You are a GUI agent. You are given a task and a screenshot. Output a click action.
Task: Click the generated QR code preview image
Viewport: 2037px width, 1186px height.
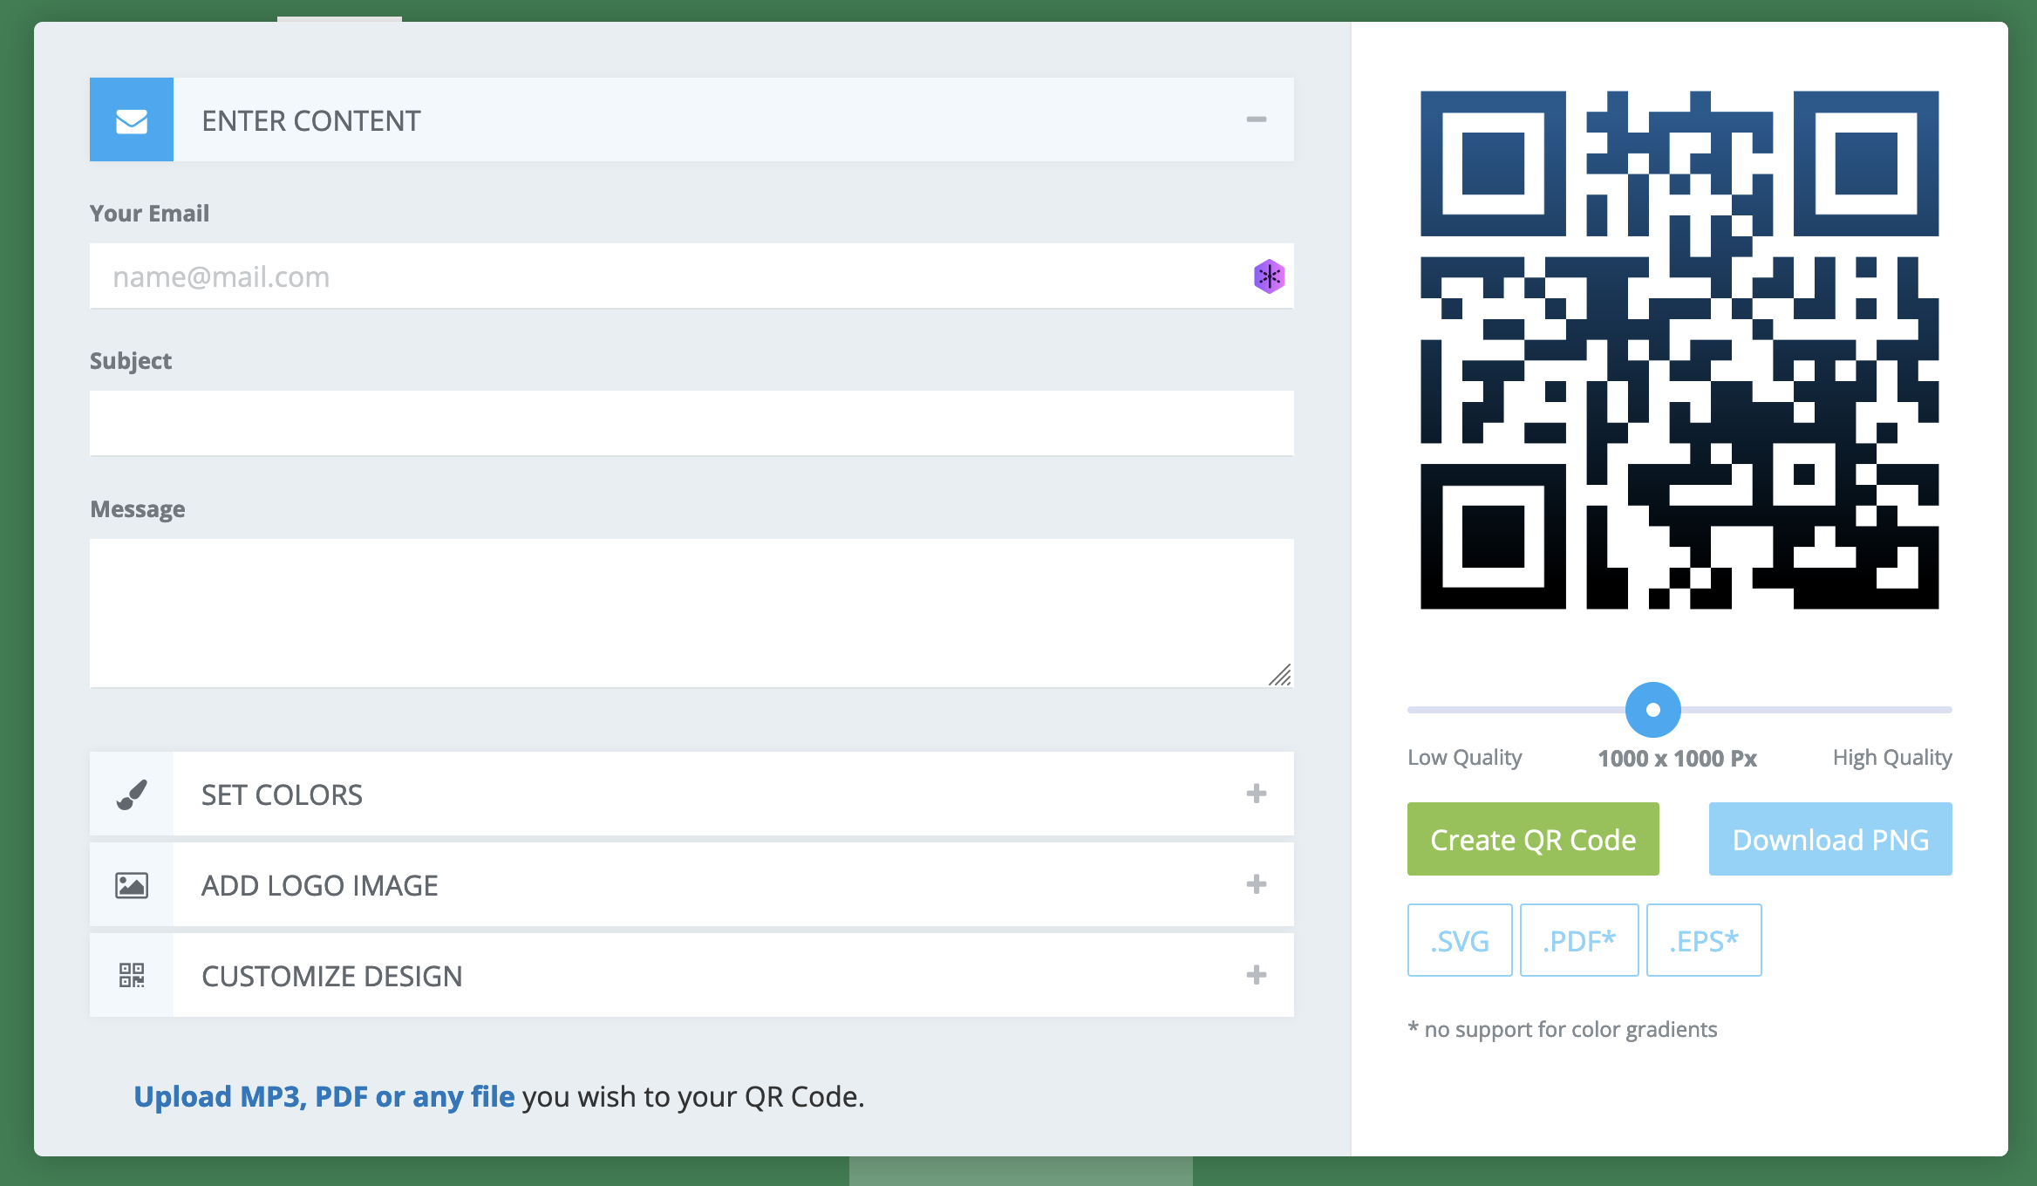pyautogui.click(x=1679, y=350)
